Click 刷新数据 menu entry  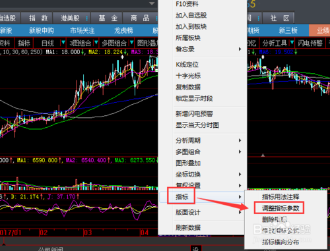click(188, 227)
